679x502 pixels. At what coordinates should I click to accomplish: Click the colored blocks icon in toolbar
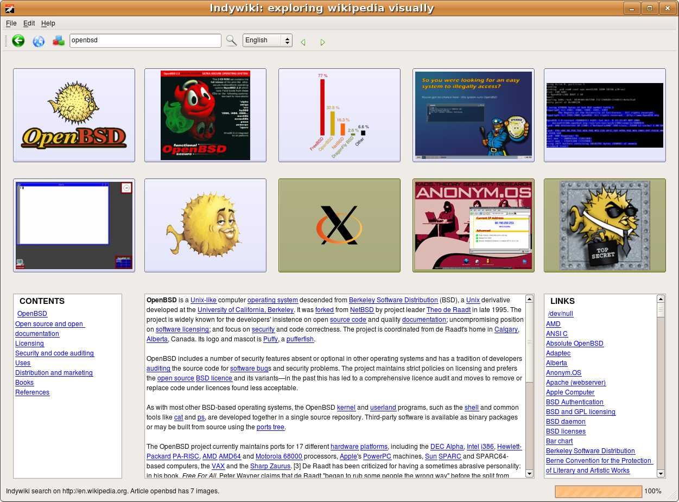point(59,41)
